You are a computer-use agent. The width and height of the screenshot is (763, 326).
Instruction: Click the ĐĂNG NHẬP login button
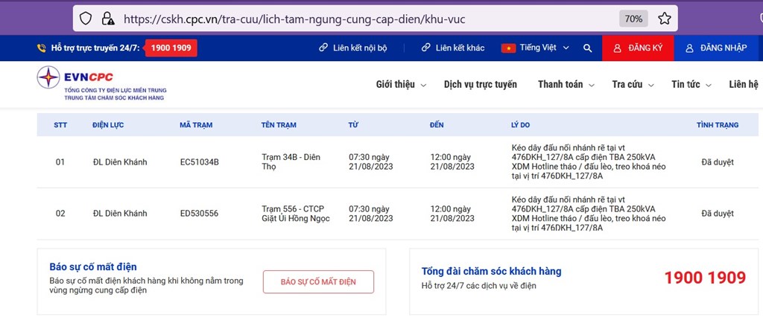(x=716, y=48)
